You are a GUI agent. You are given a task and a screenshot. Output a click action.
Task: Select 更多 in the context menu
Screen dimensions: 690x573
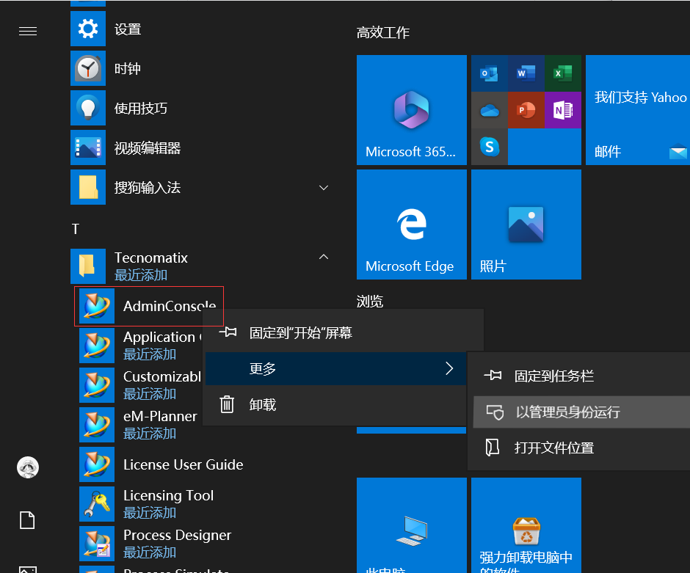coord(335,368)
